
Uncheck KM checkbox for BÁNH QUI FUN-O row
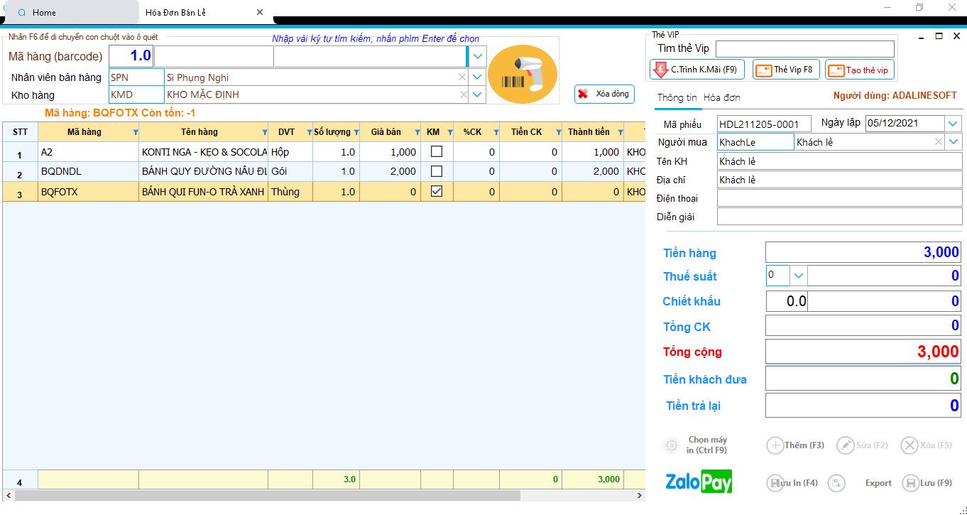pyautogui.click(x=437, y=191)
